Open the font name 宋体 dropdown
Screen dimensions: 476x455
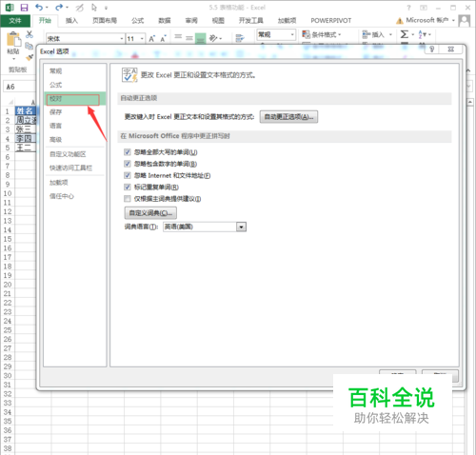(122, 39)
